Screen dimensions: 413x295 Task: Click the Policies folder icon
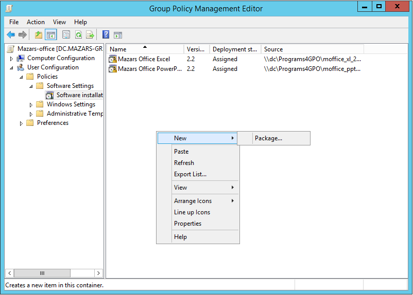[30, 77]
